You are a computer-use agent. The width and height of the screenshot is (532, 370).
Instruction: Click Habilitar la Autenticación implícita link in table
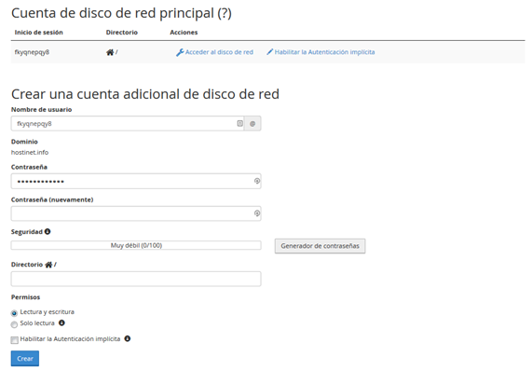324,52
